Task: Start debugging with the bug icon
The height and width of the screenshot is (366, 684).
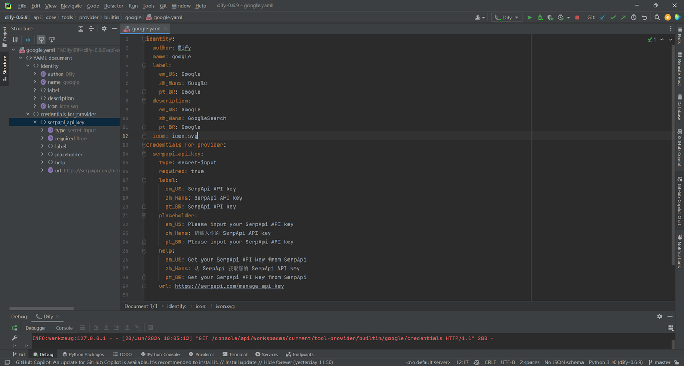Action: 540,18
